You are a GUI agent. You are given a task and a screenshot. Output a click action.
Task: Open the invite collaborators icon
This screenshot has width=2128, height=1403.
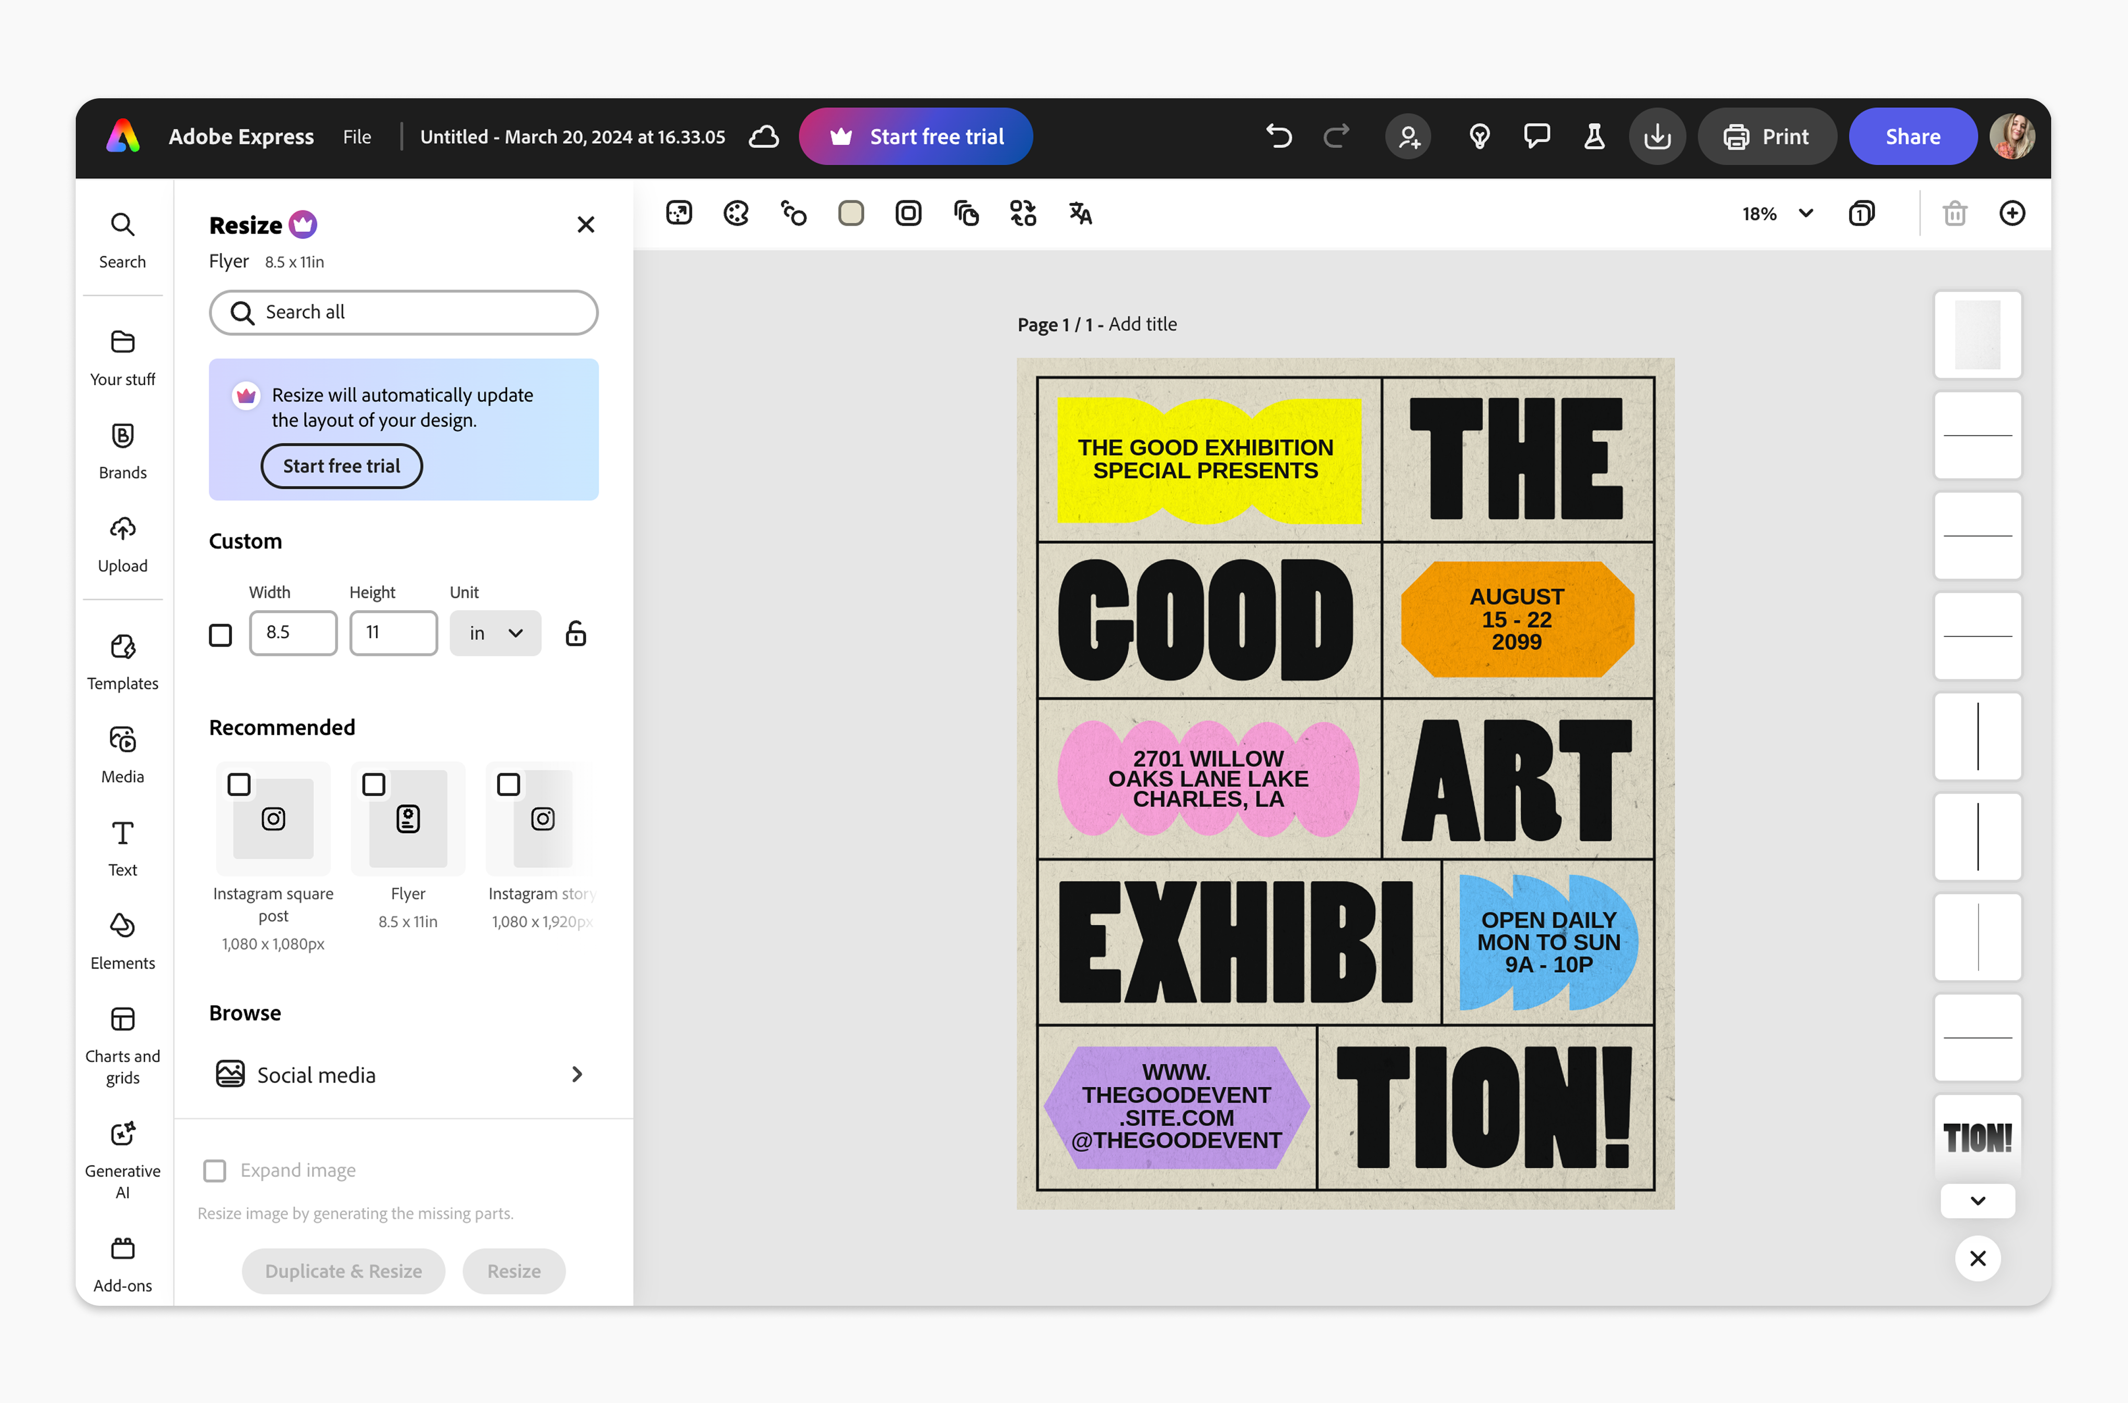click(1409, 137)
